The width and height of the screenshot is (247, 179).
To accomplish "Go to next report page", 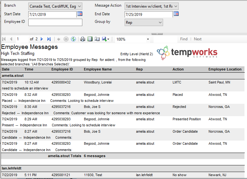I will coord(42,39).
